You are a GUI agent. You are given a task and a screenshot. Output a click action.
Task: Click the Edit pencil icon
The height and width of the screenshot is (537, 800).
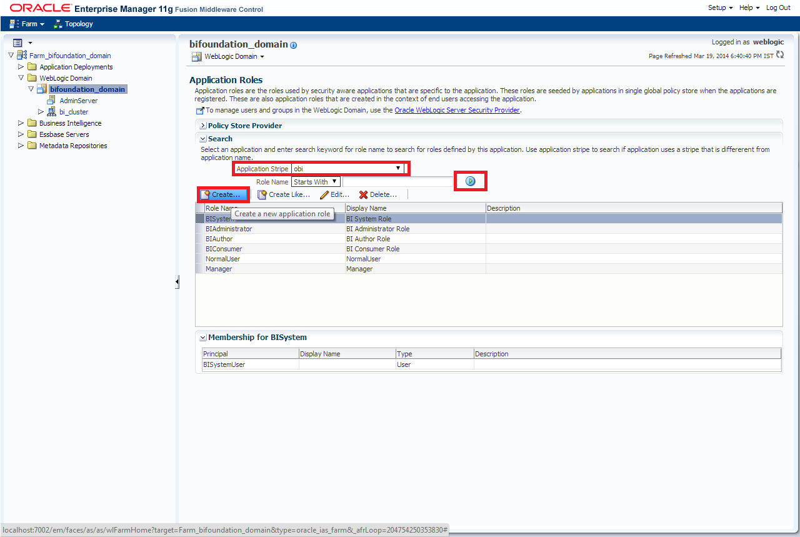tap(324, 194)
